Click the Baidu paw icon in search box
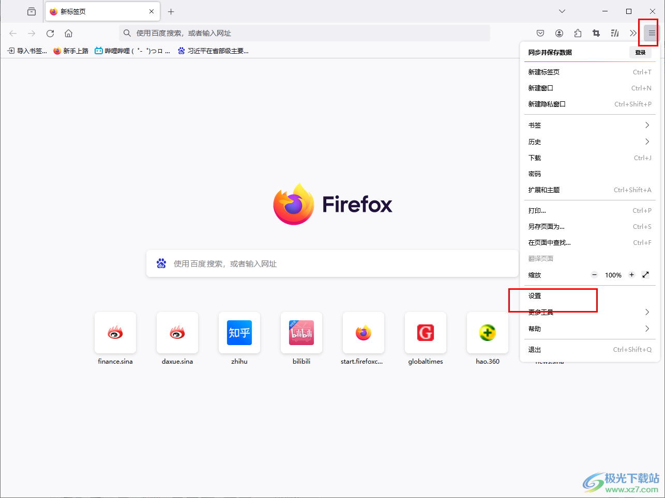The height and width of the screenshot is (498, 665). tap(161, 263)
